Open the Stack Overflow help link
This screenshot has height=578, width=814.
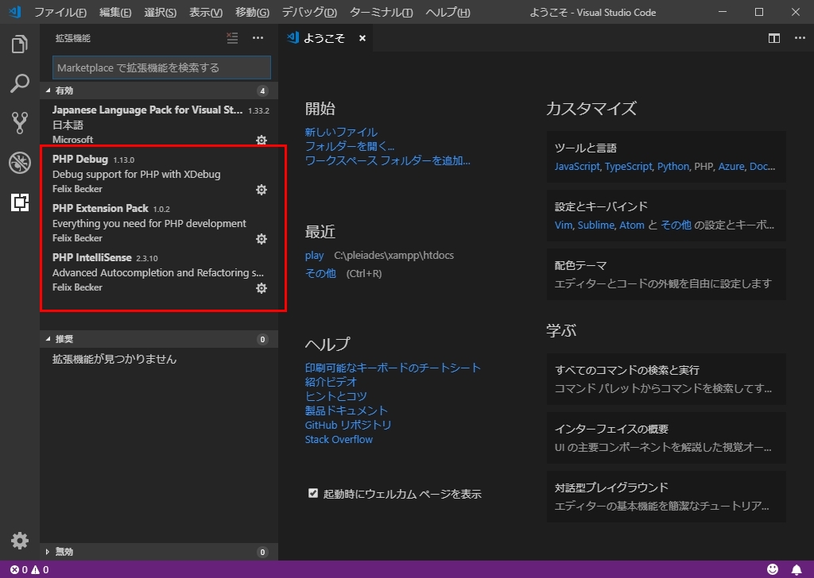click(x=339, y=439)
